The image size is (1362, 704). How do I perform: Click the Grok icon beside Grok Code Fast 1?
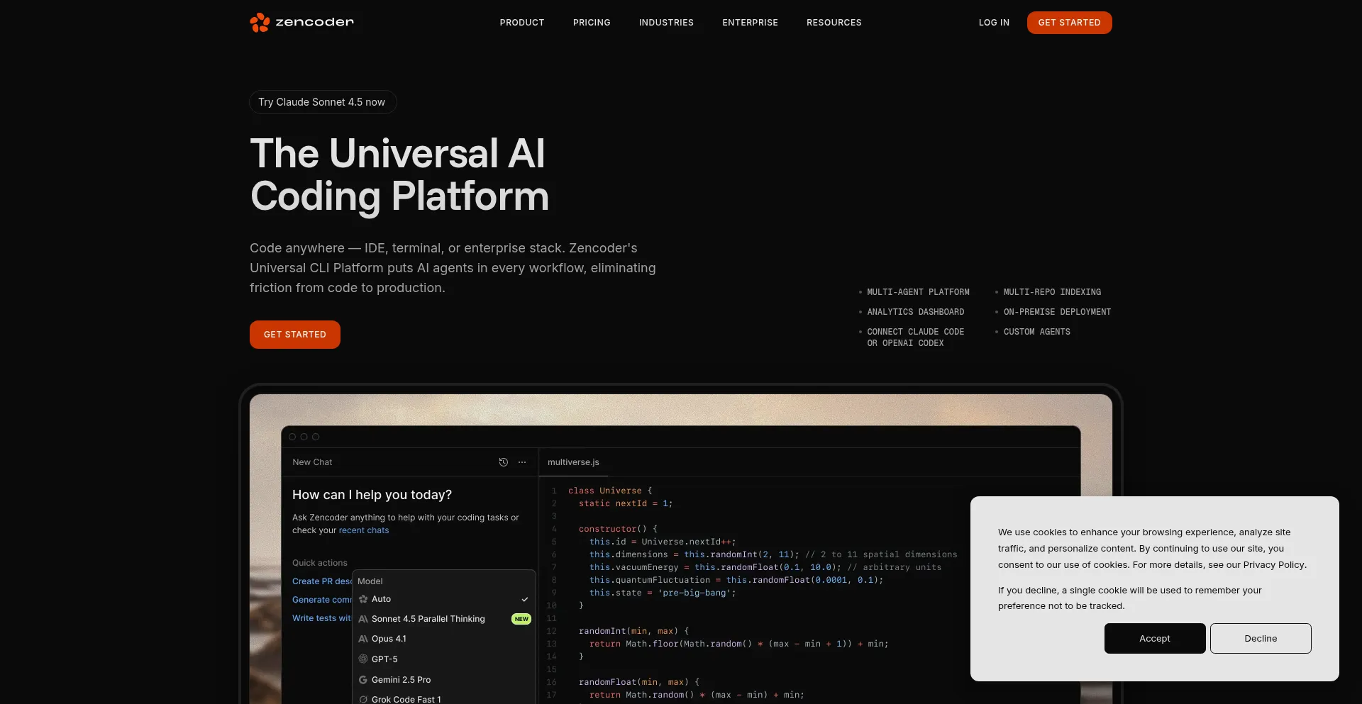[x=363, y=699]
